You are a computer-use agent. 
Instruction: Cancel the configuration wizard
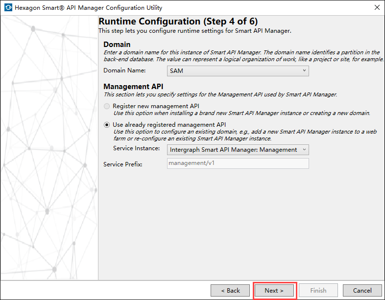coord(362,290)
